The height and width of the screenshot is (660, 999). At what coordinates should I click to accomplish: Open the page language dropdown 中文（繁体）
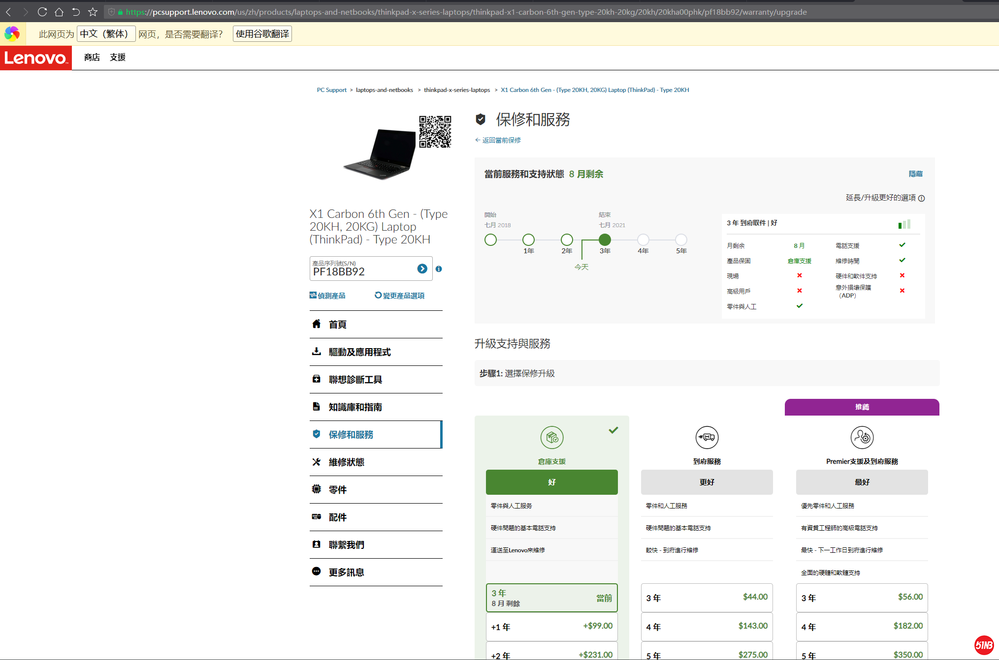pos(106,34)
